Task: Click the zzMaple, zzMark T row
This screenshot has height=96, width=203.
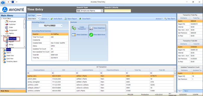Action: [x=100, y=88]
